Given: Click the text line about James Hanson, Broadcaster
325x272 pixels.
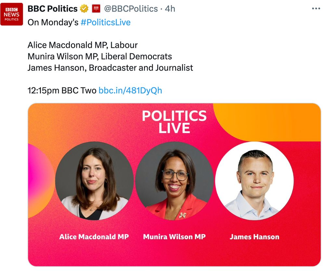Looking at the screenshot, I should tap(110, 68).
